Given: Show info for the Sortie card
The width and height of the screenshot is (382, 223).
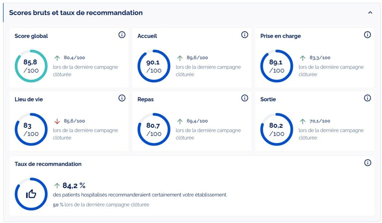Looking at the screenshot, I should point(367,98).
